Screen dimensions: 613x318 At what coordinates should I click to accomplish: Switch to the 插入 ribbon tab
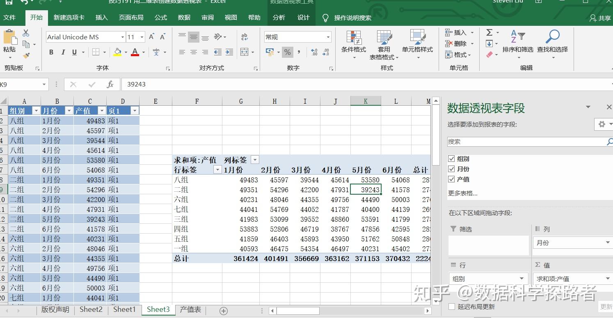101,18
